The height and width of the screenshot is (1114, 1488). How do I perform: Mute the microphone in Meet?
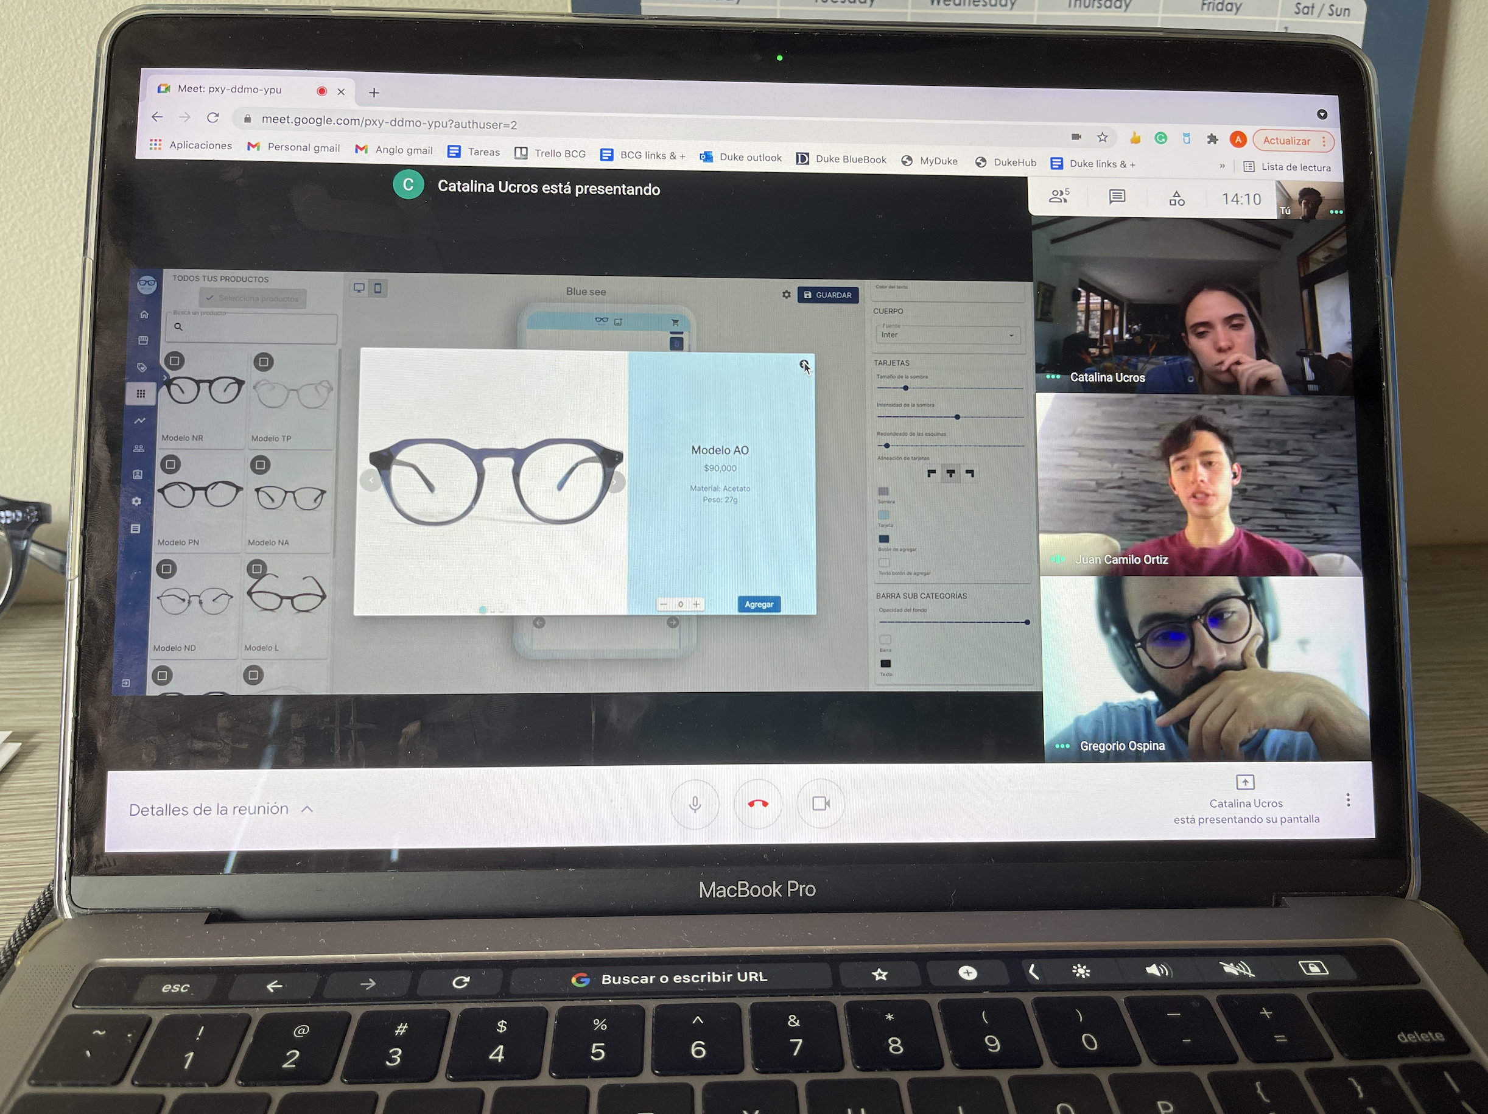coord(695,804)
